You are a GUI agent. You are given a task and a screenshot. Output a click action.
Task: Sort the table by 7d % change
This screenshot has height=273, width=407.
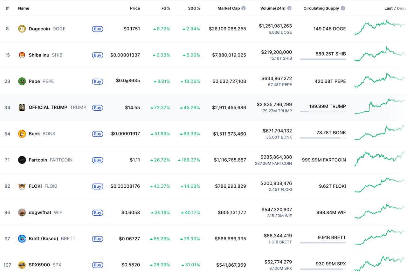coord(166,8)
